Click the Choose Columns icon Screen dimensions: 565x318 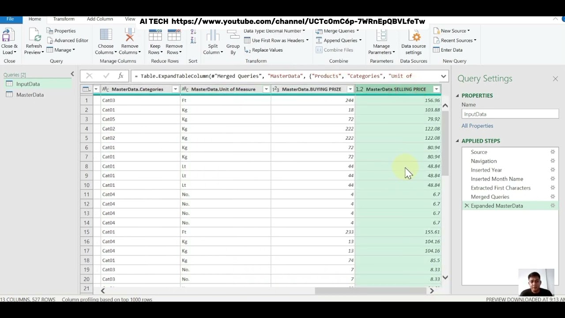[x=105, y=35]
